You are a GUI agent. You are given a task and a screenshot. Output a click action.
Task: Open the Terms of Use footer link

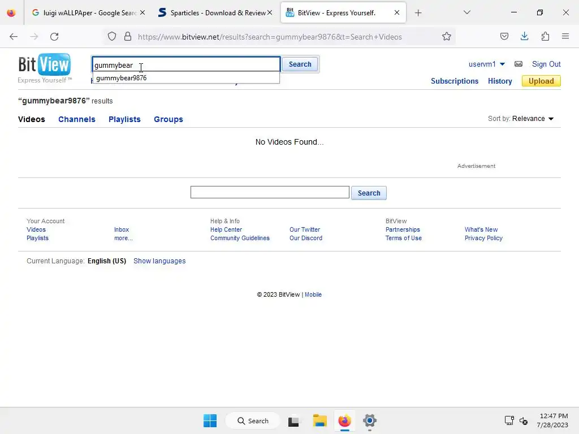(404, 238)
